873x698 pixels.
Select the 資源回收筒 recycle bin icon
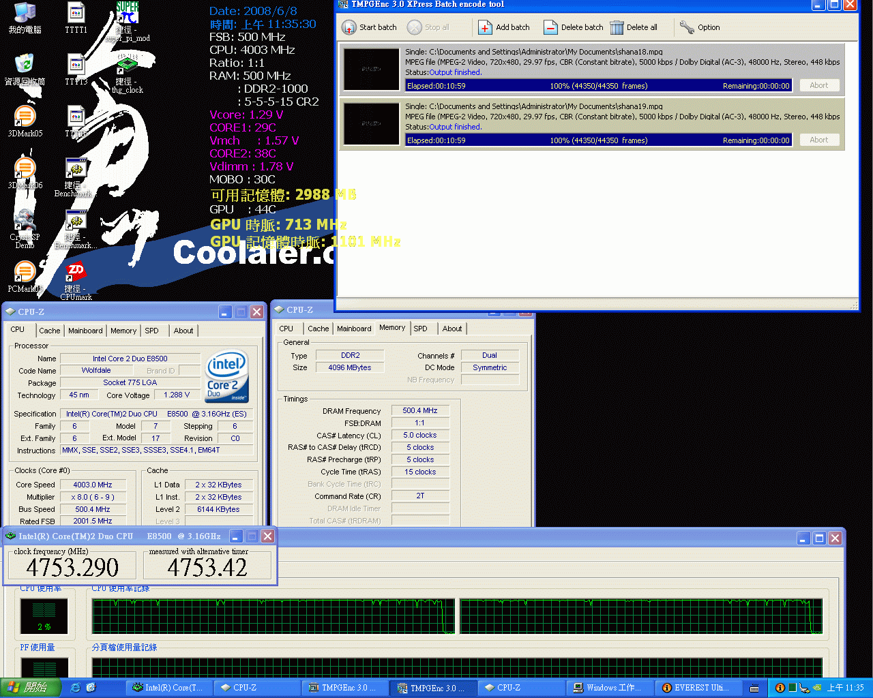25,64
